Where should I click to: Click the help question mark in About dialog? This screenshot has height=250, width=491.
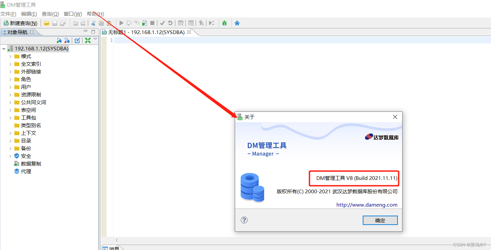tap(244, 220)
